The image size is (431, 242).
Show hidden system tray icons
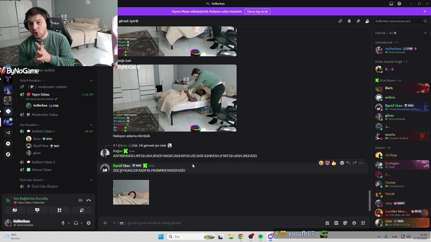pyautogui.click(x=378, y=237)
